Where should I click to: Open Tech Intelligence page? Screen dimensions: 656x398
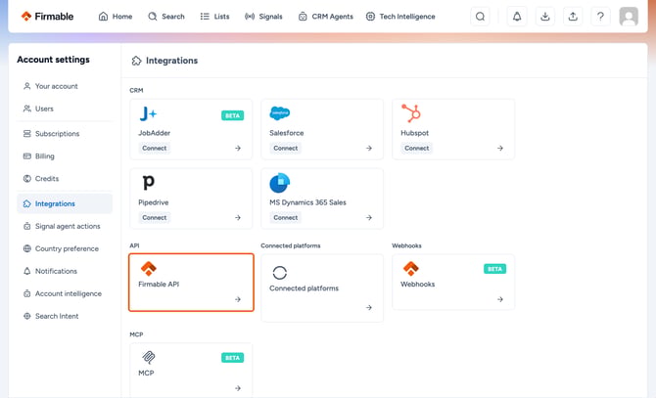tap(400, 17)
